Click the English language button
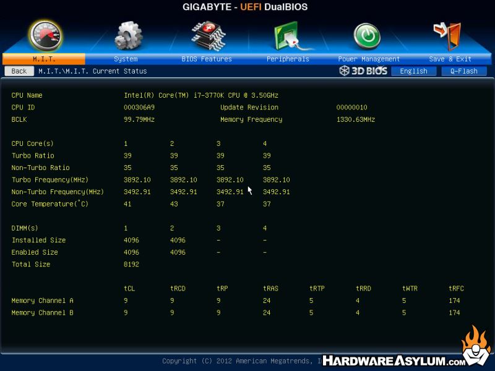Screen dimensions: 495x371 click(x=413, y=71)
